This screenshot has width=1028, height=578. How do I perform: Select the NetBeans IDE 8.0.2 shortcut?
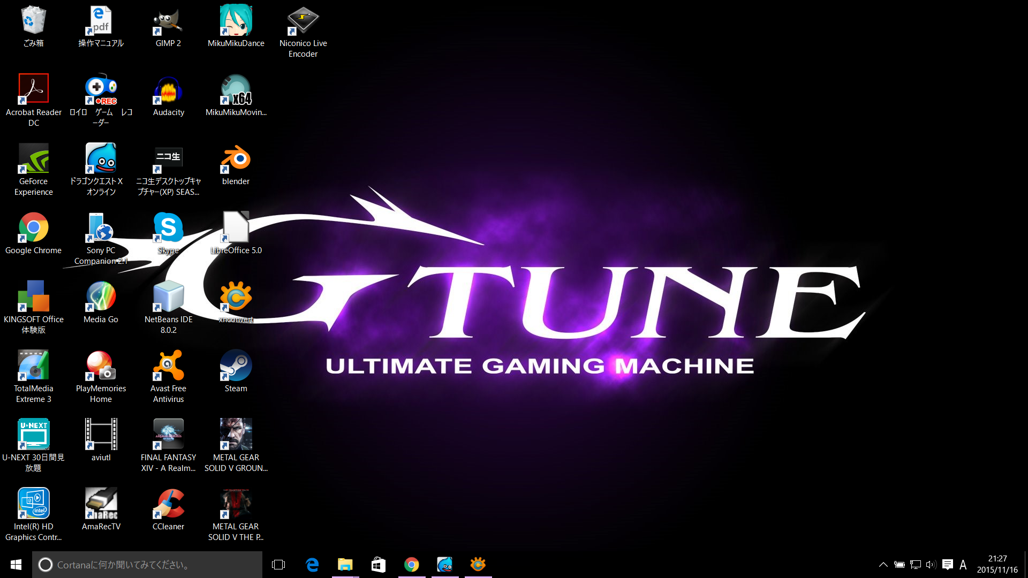(168, 298)
